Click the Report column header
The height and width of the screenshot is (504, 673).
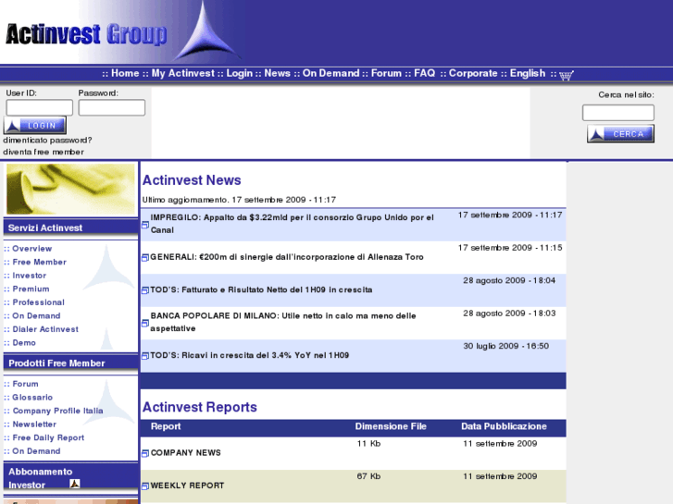coord(166,426)
